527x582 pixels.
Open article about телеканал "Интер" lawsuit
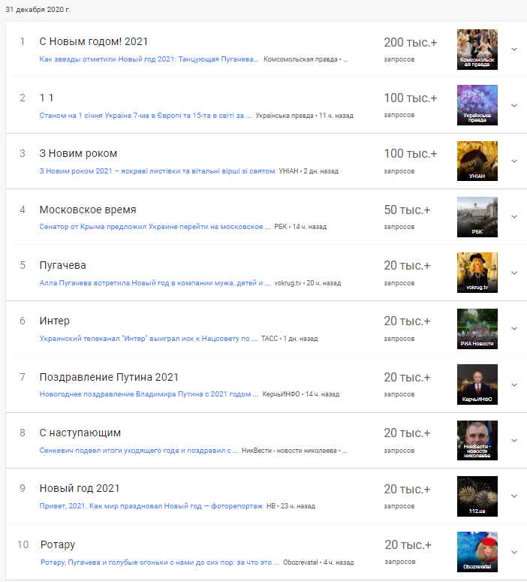[x=148, y=339]
